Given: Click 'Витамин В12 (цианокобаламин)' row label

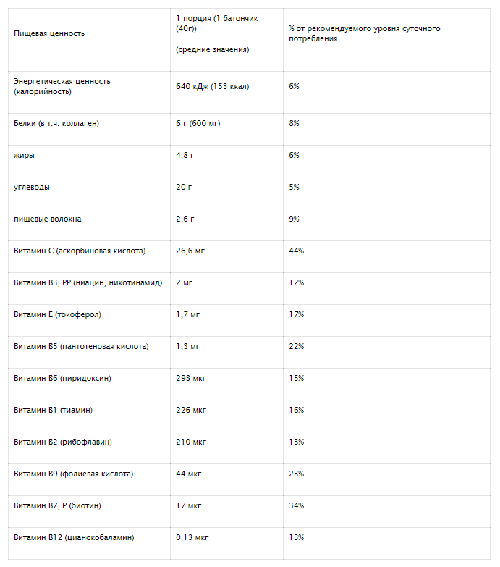Looking at the screenshot, I should coord(74,538).
